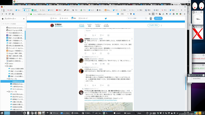Viewport: 205px width, 115px height.
Task: Open the Blogger bookmark with orange icon
Action: (x=15, y=51)
